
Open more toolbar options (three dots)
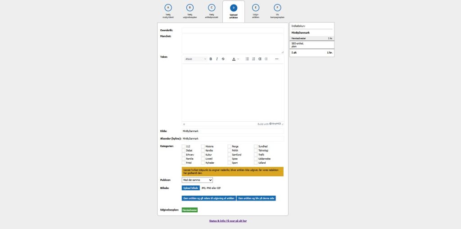point(277,59)
